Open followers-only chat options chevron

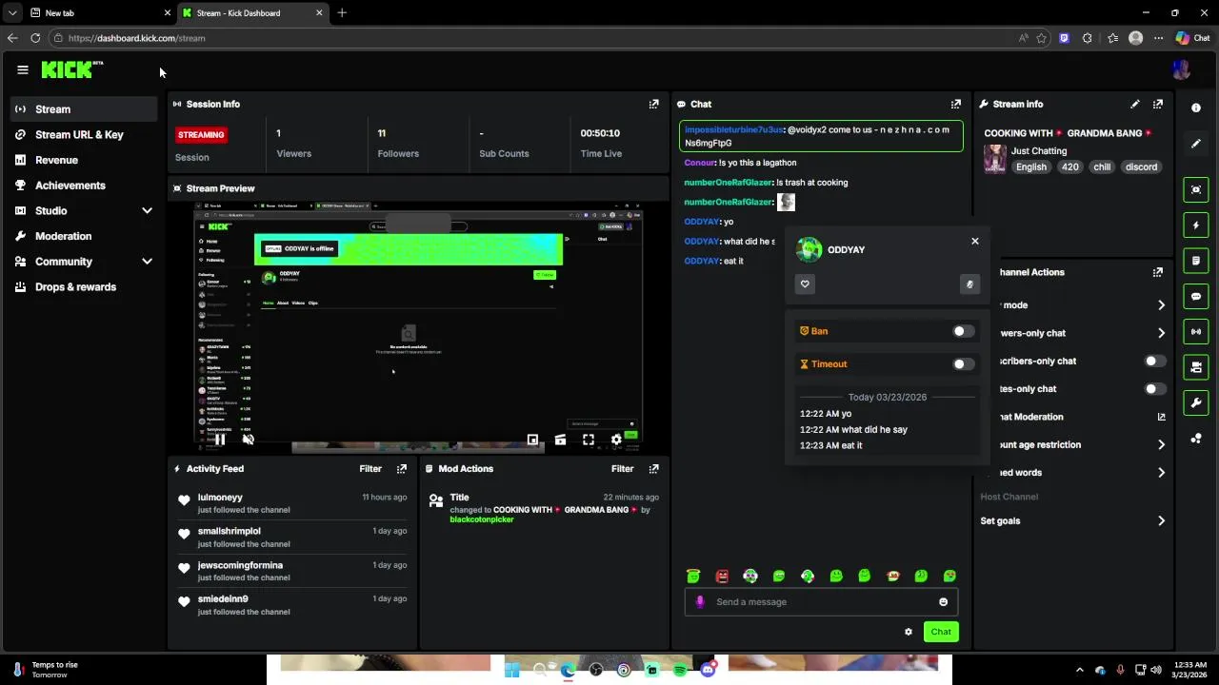pyautogui.click(x=1161, y=333)
